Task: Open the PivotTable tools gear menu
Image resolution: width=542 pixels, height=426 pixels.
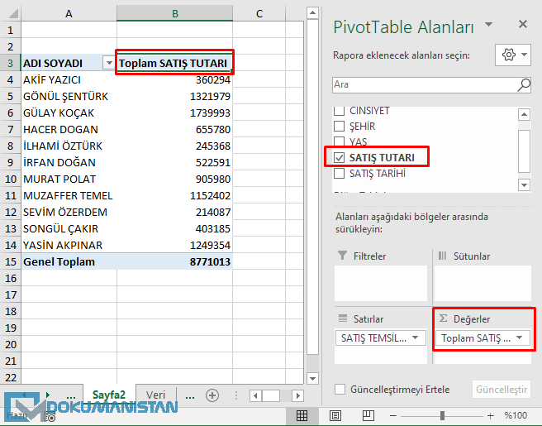Action: [512, 55]
